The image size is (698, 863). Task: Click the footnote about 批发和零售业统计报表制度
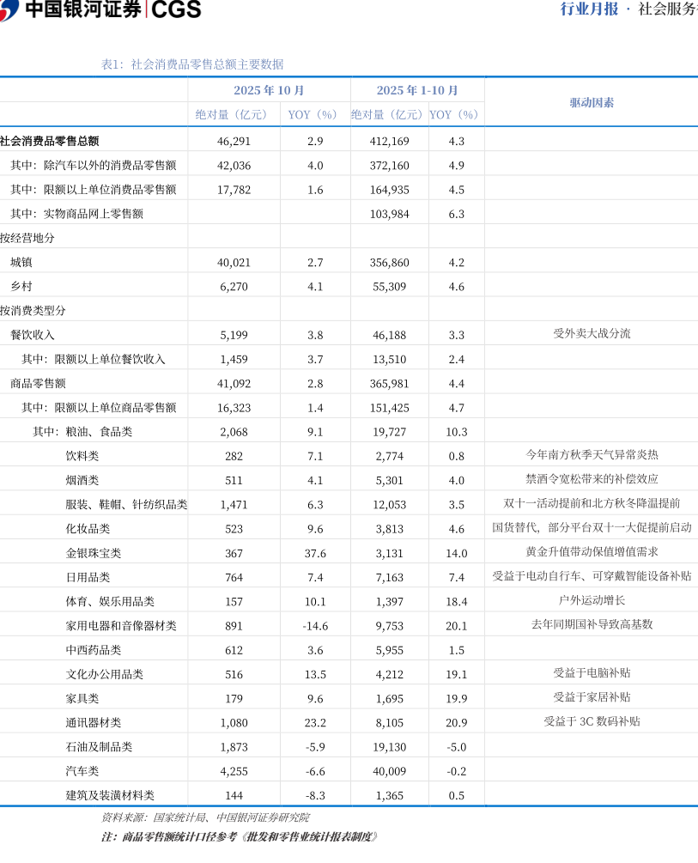click(239, 836)
